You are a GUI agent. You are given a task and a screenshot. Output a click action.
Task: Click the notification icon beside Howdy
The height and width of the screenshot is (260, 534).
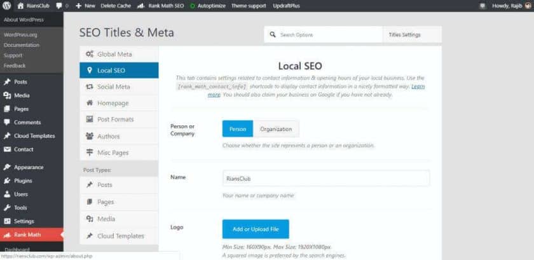tap(483, 6)
